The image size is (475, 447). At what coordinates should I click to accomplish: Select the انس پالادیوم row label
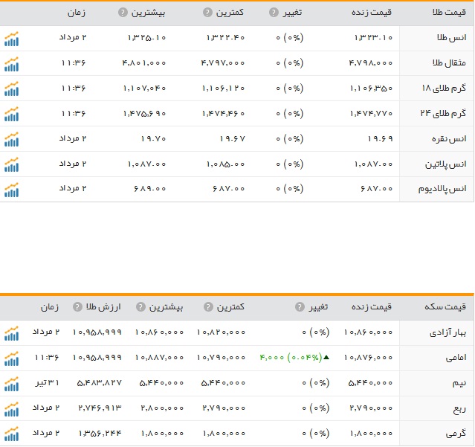[442, 189]
